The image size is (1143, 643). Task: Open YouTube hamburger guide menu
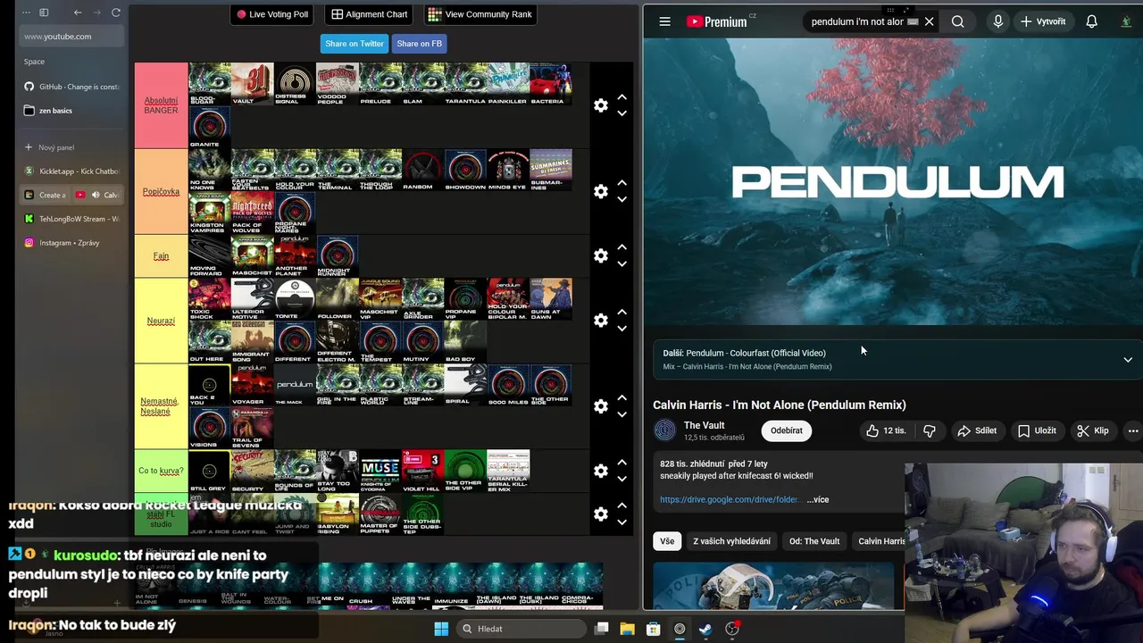664,21
